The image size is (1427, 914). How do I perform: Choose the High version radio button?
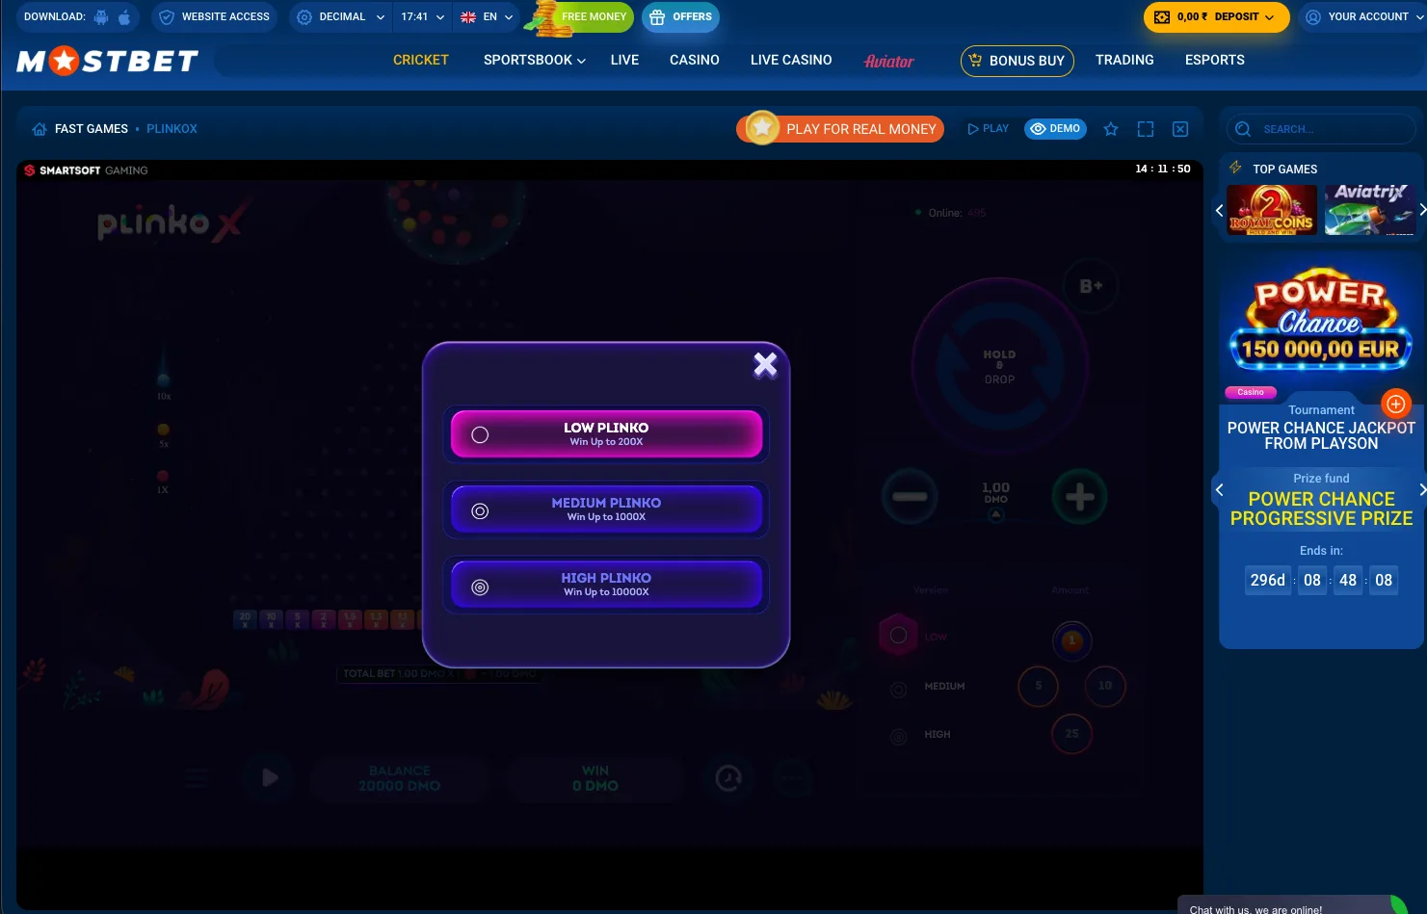click(899, 737)
